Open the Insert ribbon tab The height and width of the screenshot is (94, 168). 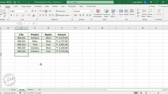[16, 6]
